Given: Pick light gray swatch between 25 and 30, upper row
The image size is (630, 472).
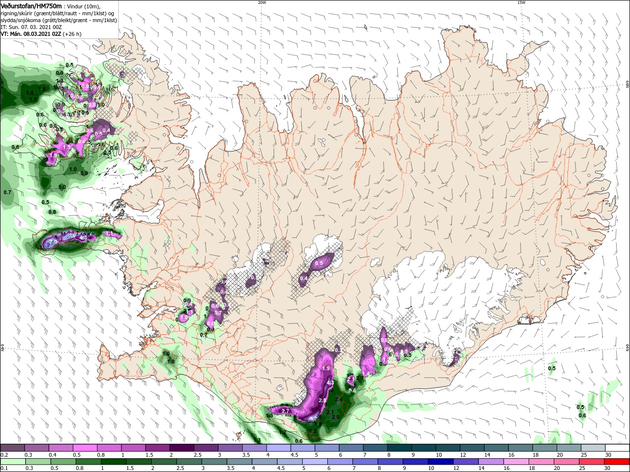Looking at the screenshot, I should tap(593, 448).
